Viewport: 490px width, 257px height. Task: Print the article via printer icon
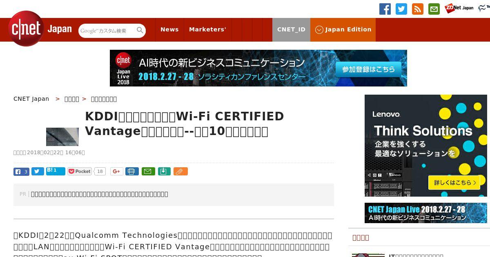132,172
